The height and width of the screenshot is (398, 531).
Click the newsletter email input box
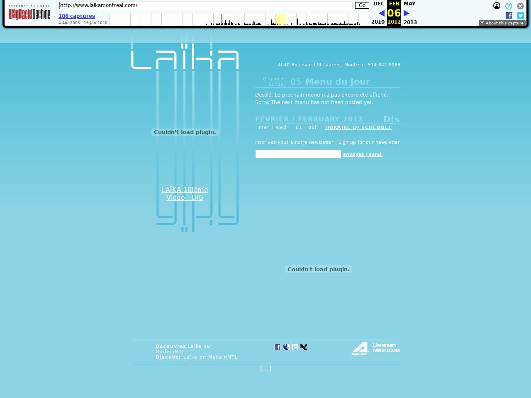(298, 154)
